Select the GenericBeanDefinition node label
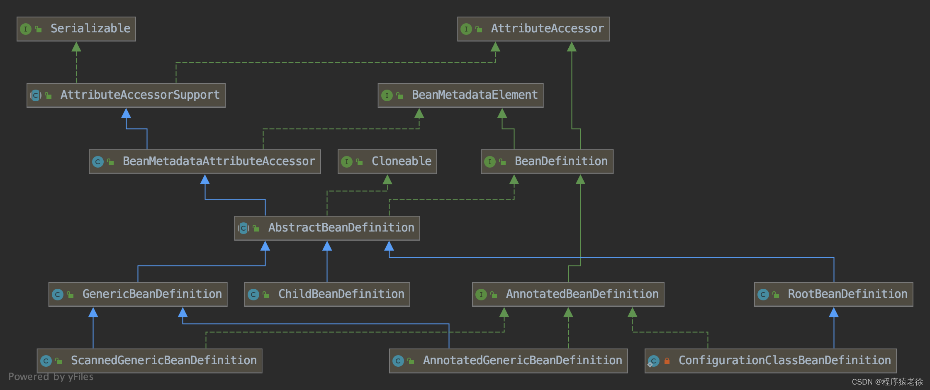This screenshot has height=390, width=930. pyautogui.click(x=152, y=294)
